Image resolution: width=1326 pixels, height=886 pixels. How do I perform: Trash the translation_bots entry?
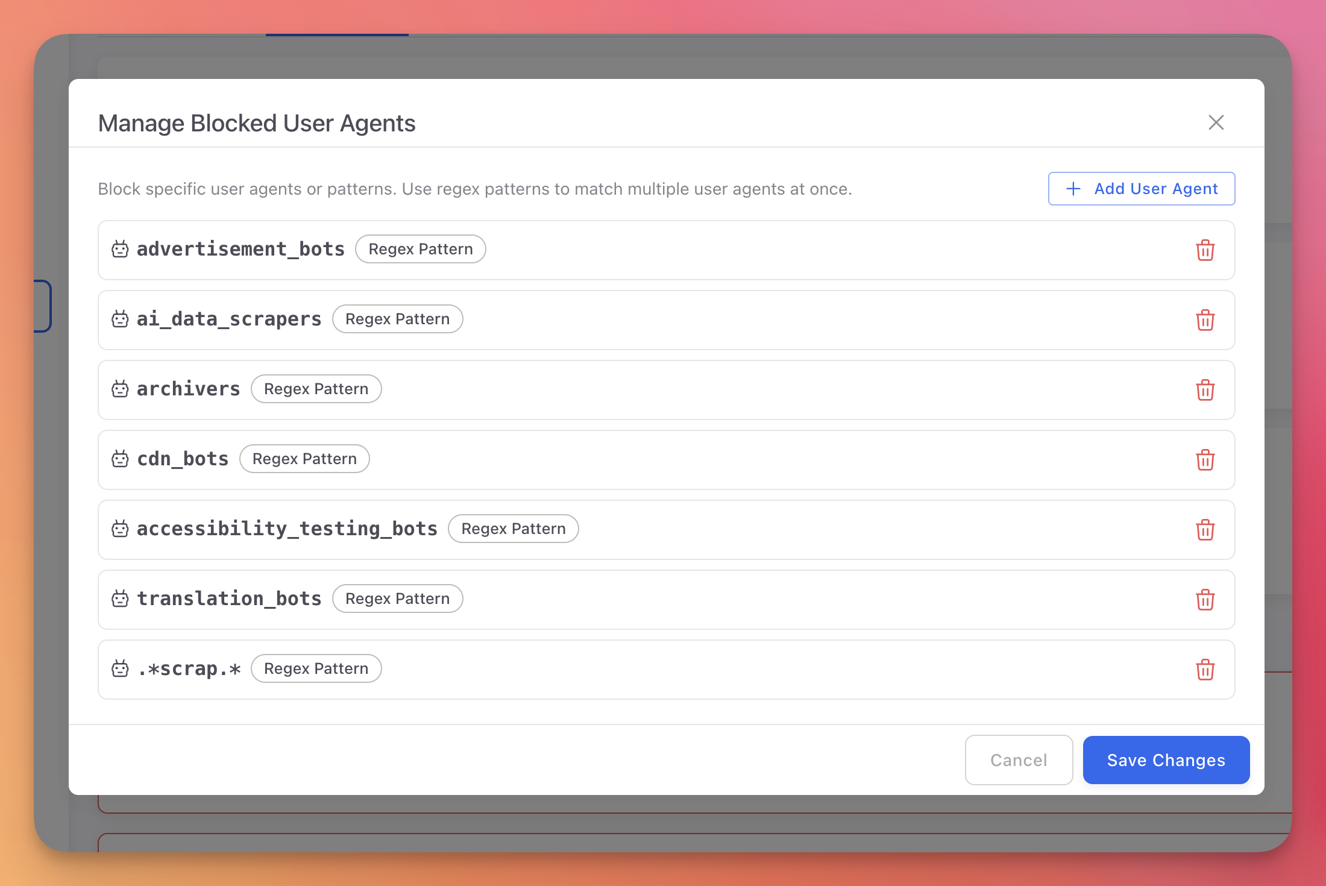(1205, 600)
